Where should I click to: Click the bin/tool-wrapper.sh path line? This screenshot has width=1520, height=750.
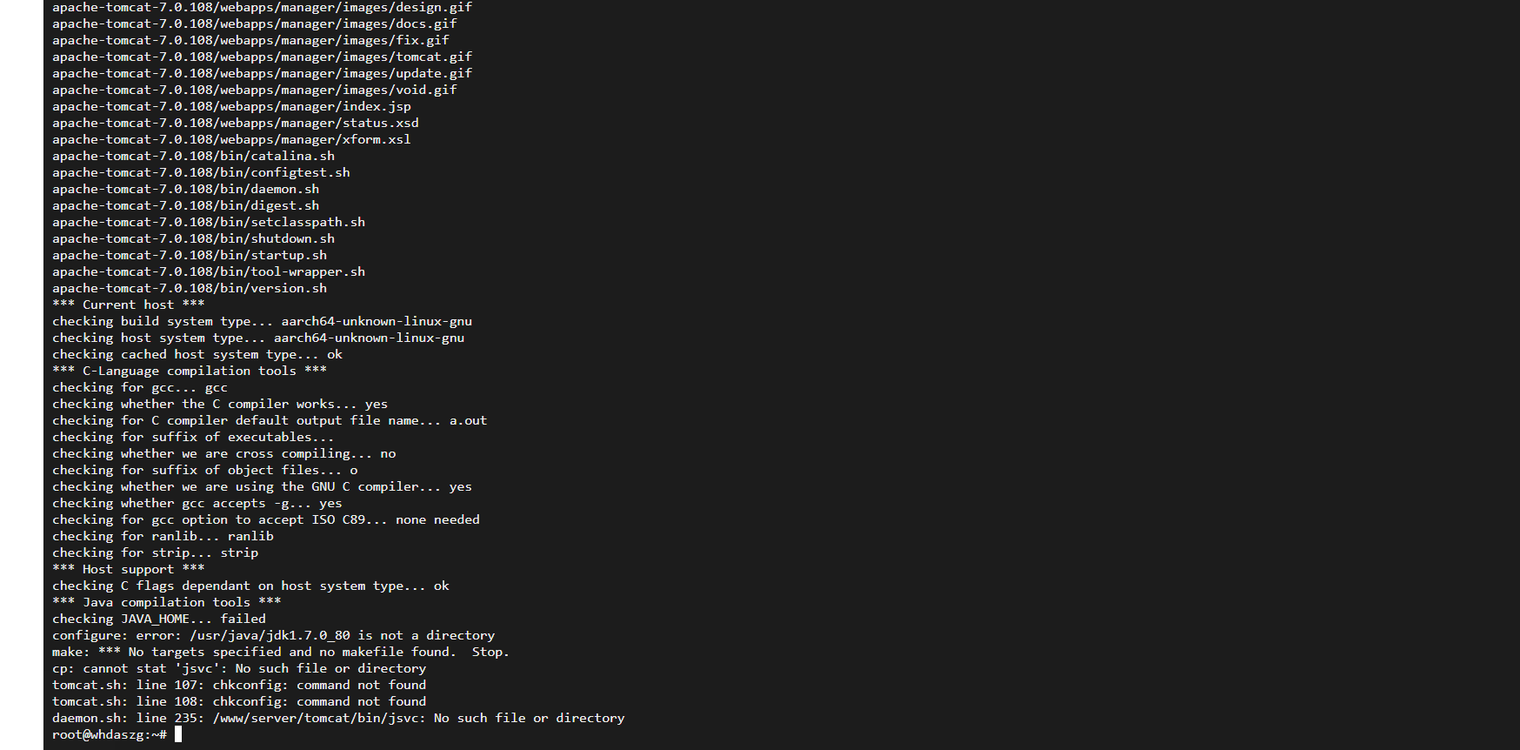pyautogui.click(x=209, y=271)
